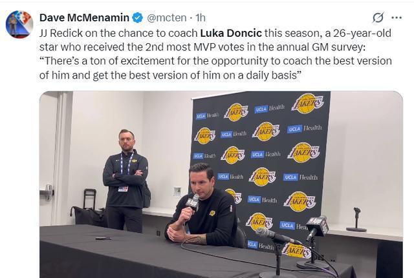Click Dave McMenamin's profile avatar
This screenshot has width=414, height=278.
[x=19, y=25]
